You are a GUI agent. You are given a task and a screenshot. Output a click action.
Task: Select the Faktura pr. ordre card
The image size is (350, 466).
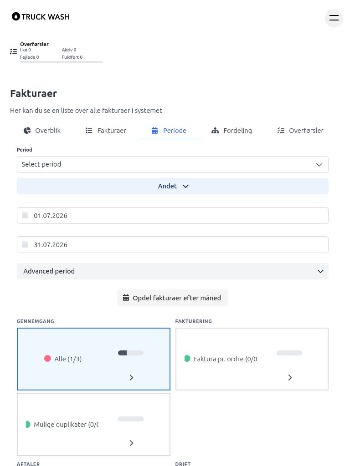point(252,359)
